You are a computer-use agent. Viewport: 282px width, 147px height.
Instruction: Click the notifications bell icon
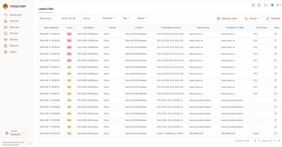265,5
